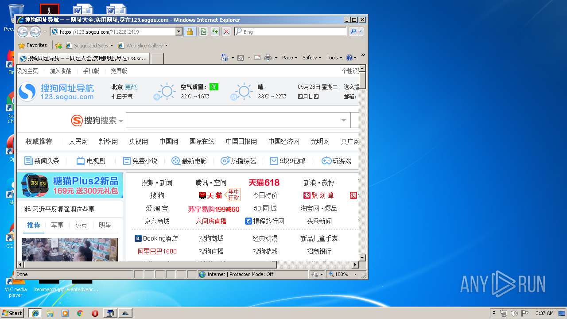Open the recent pages dropdown beside Forward
The image size is (567, 319).
pyautogui.click(x=45, y=32)
